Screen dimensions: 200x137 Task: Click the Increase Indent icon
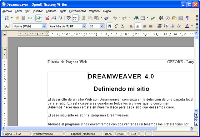179,26
